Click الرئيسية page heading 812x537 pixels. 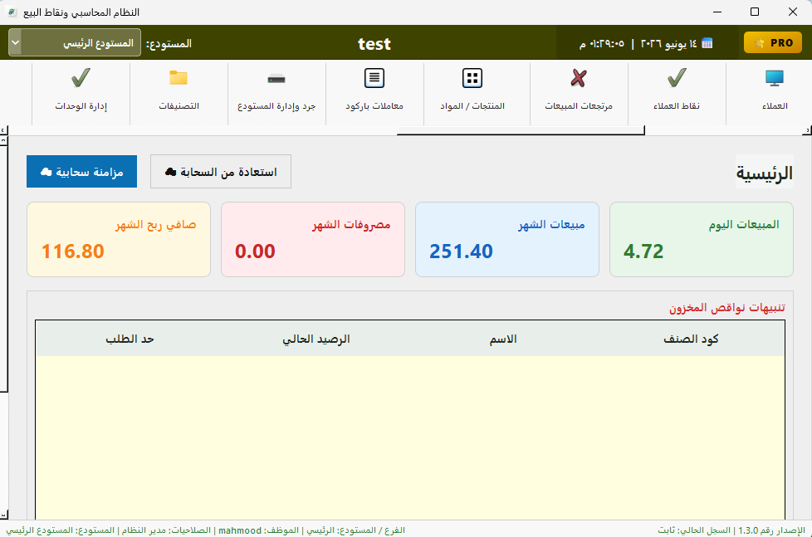click(x=765, y=173)
